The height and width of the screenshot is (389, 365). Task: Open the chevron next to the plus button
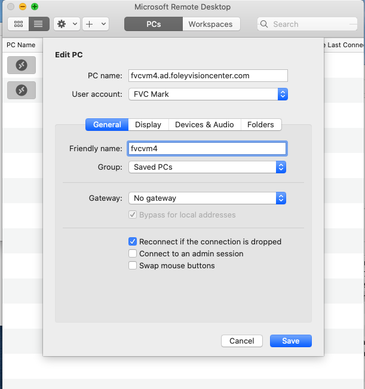(x=104, y=24)
